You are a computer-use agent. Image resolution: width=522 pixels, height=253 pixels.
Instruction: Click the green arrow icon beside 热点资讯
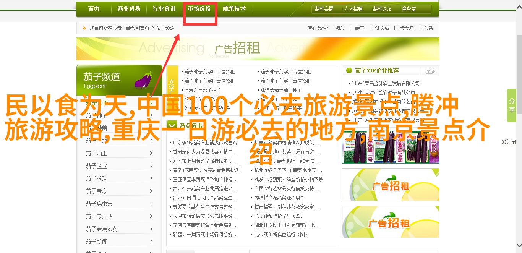coord(172,125)
